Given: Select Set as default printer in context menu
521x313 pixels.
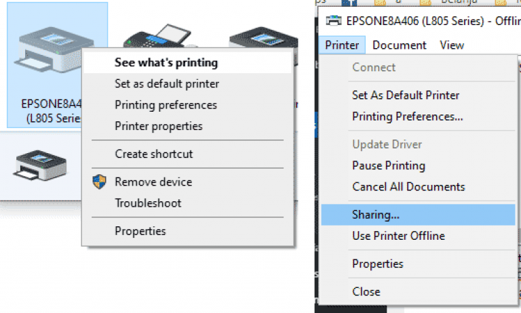Looking at the screenshot, I should point(167,84).
